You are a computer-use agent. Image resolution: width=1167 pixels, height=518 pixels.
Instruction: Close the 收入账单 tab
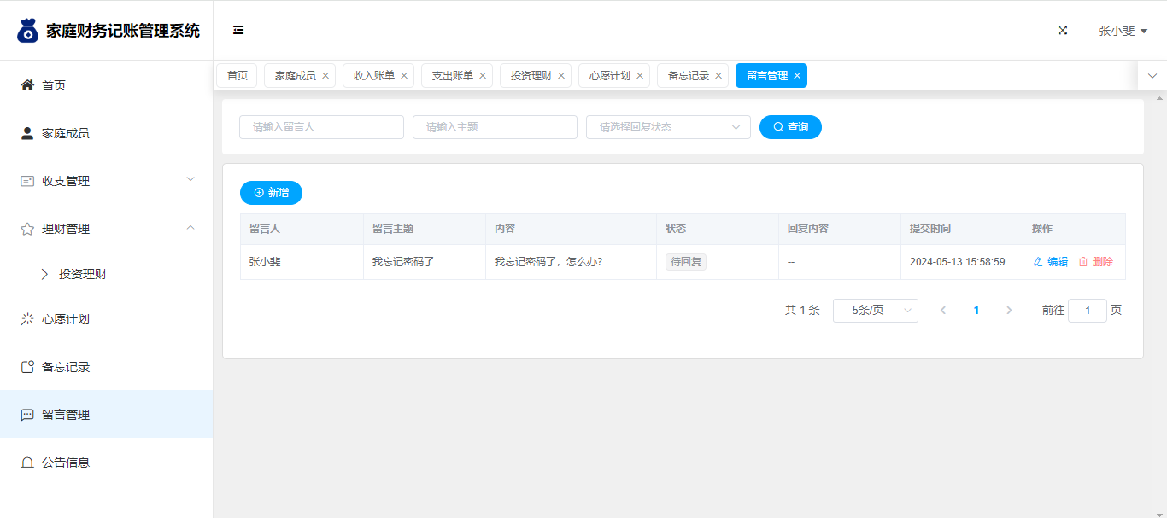coord(404,76)
